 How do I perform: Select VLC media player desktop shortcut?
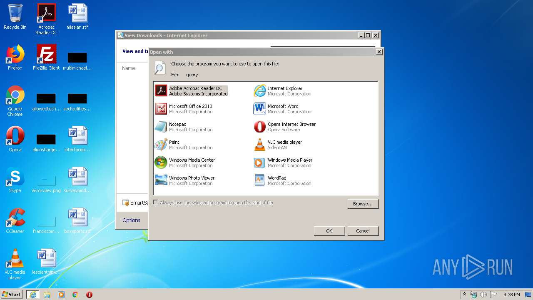[15, 264]
